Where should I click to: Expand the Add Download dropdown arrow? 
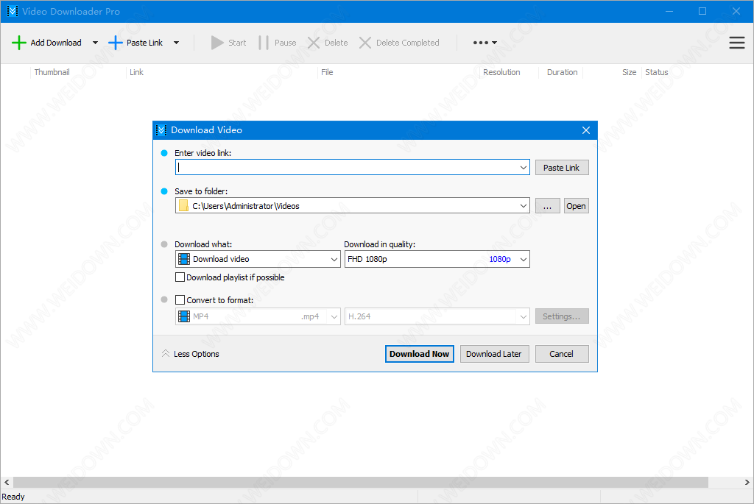click(95, 43)
